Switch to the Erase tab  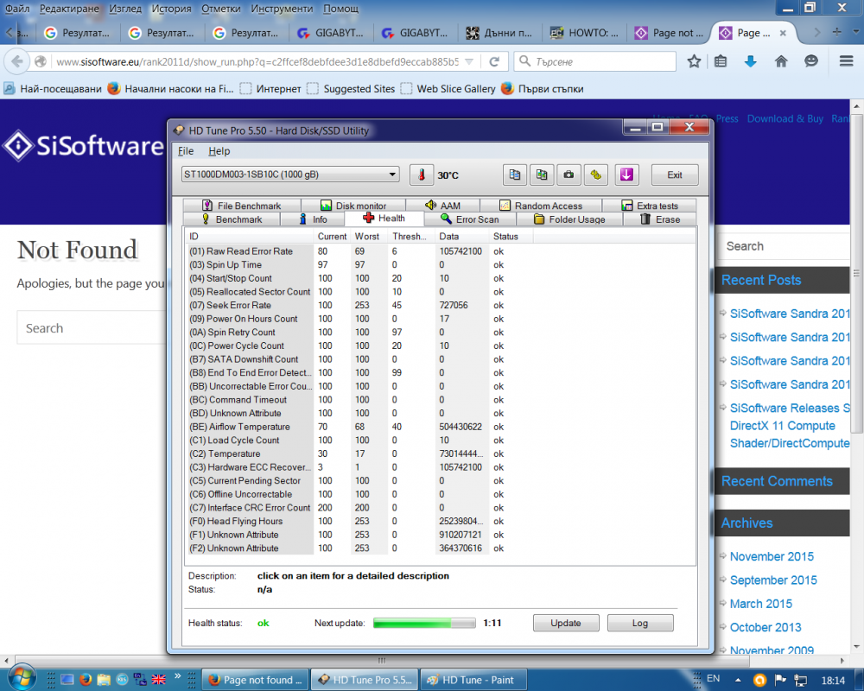(659, 219)
